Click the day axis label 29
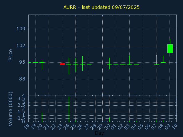Viewport: 183px width, 137px height. click(100, 126)
